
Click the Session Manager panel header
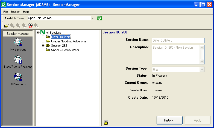[18, 34]
